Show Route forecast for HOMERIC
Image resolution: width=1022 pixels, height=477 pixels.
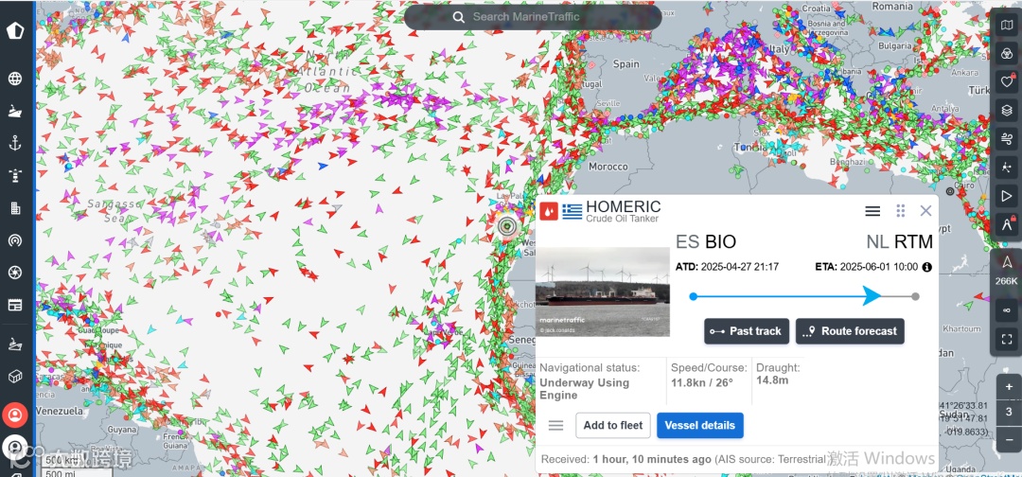tap(850, 331)
